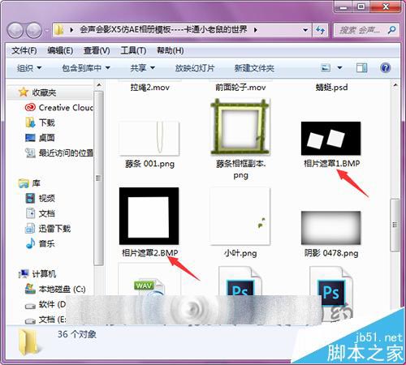This screenshot has height=365, width=406.
Task: Click the search box field
Action: [365, 30]
